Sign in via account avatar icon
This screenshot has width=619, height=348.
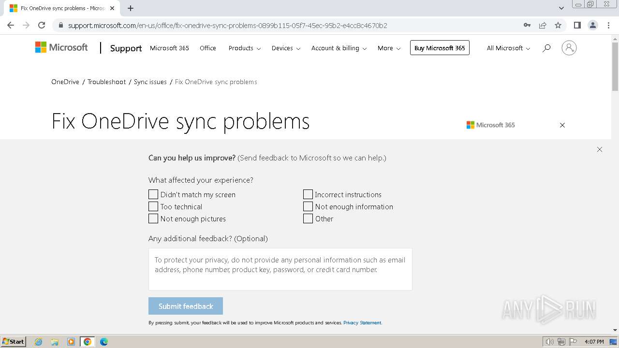point(569,48)
